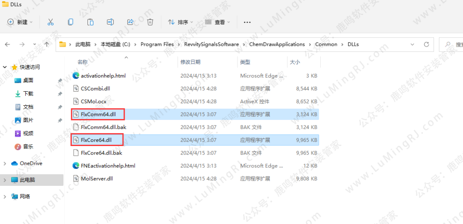
Task: Click file icon of CSMol.ocx
Action: 75,101
